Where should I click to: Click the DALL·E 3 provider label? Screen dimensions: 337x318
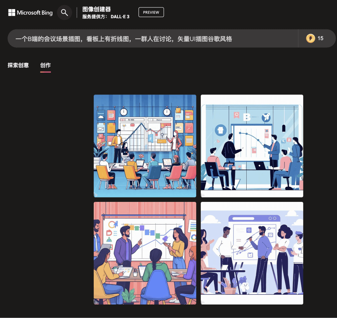(120, 16)
